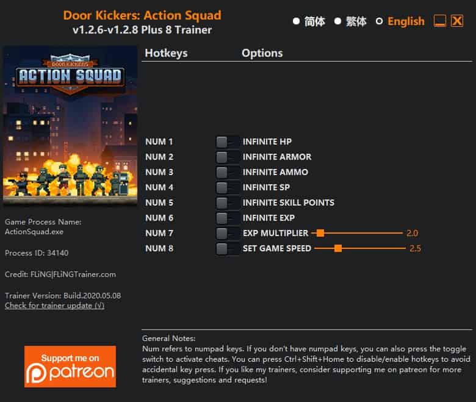Open Check for trainer update link
476x402 pixels.
pos(55,306)
